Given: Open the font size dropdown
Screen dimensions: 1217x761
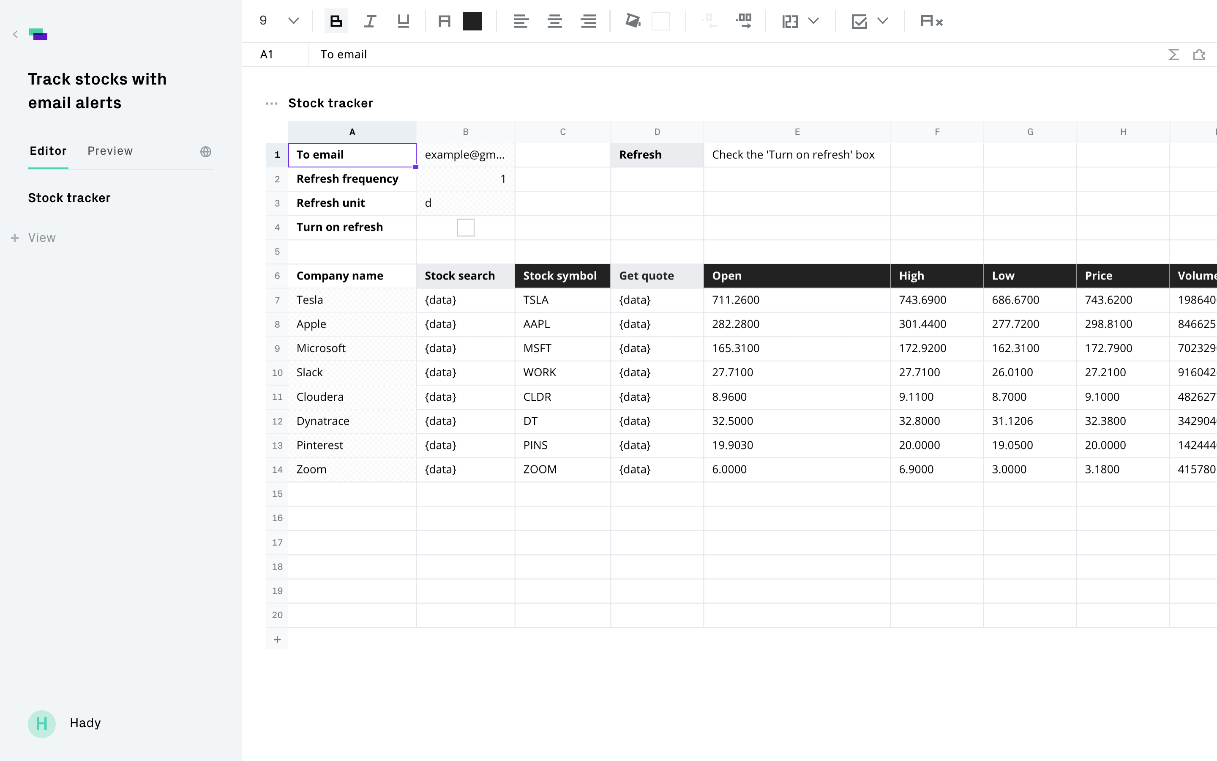Looking at the screenshot, I should point(293,21).
